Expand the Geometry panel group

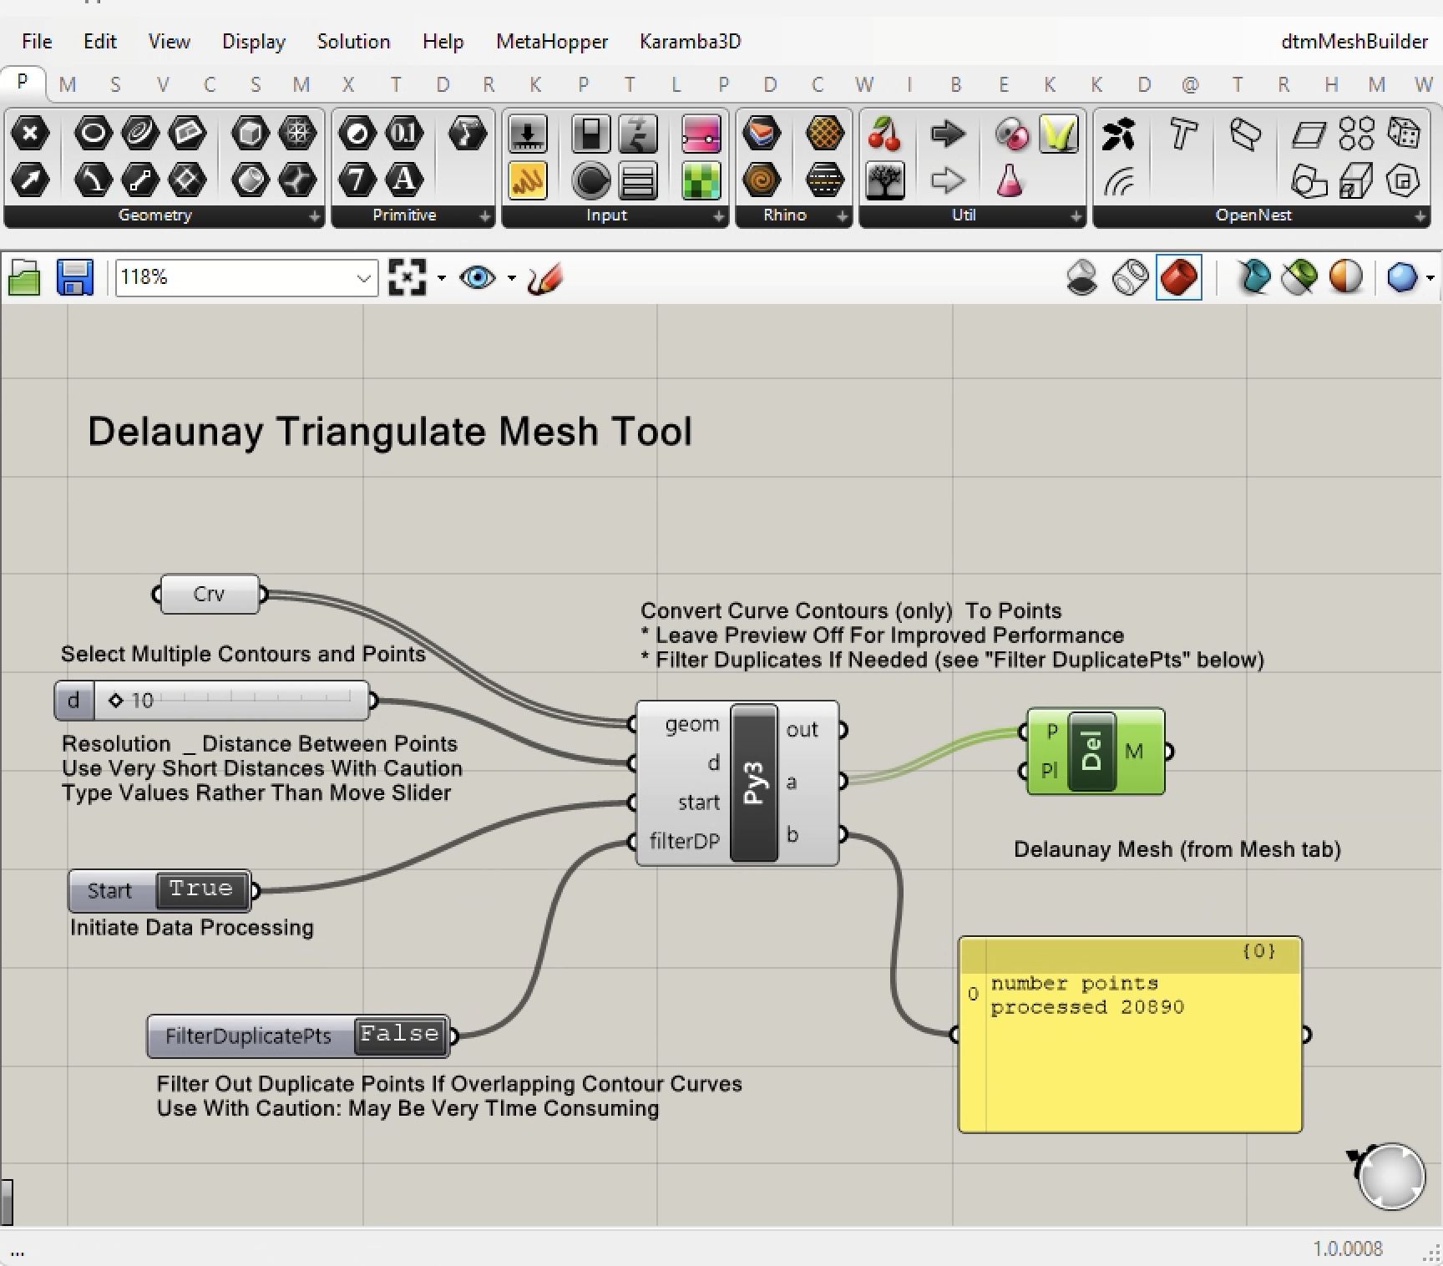pos(314,216)
